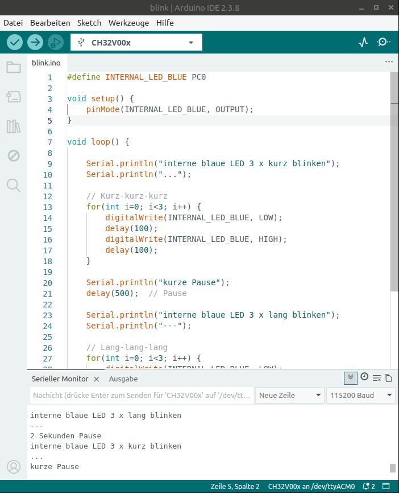
Task: Open the Hilfe menu
Action: tap(165, 23)
